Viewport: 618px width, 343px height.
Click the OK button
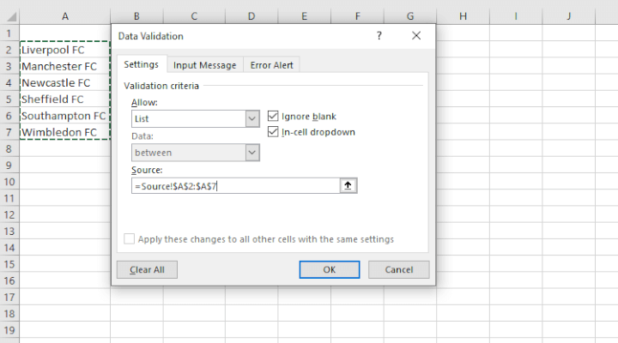tap(330, 270)
